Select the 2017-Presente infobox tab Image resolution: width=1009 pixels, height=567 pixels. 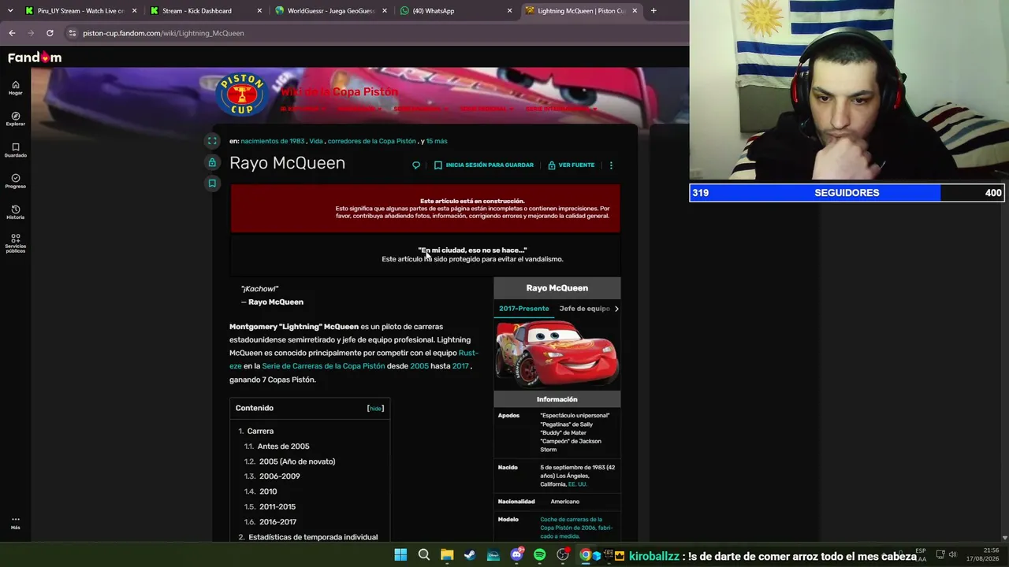click(x=523, y=309)
